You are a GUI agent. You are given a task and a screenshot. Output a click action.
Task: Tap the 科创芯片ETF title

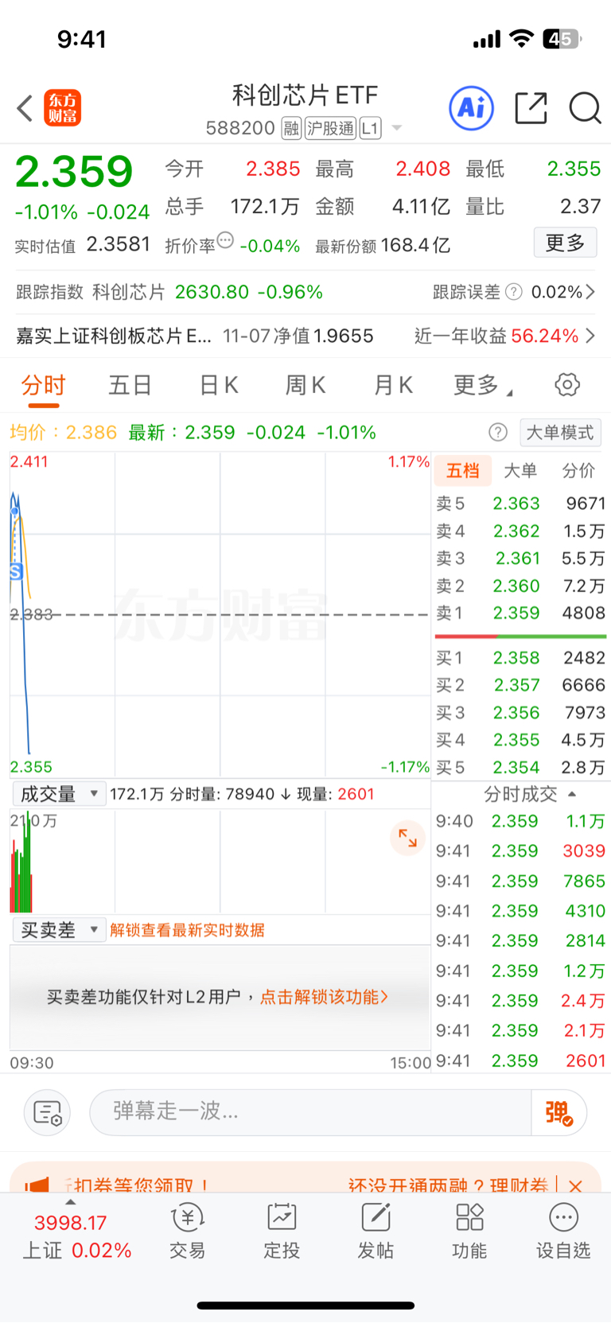(x=305, y=95)
